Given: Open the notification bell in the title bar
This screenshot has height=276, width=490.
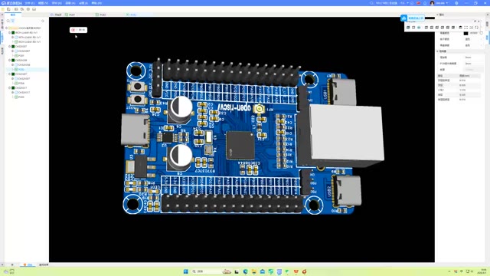Looking at the screenshot, I should coord(425,3).
